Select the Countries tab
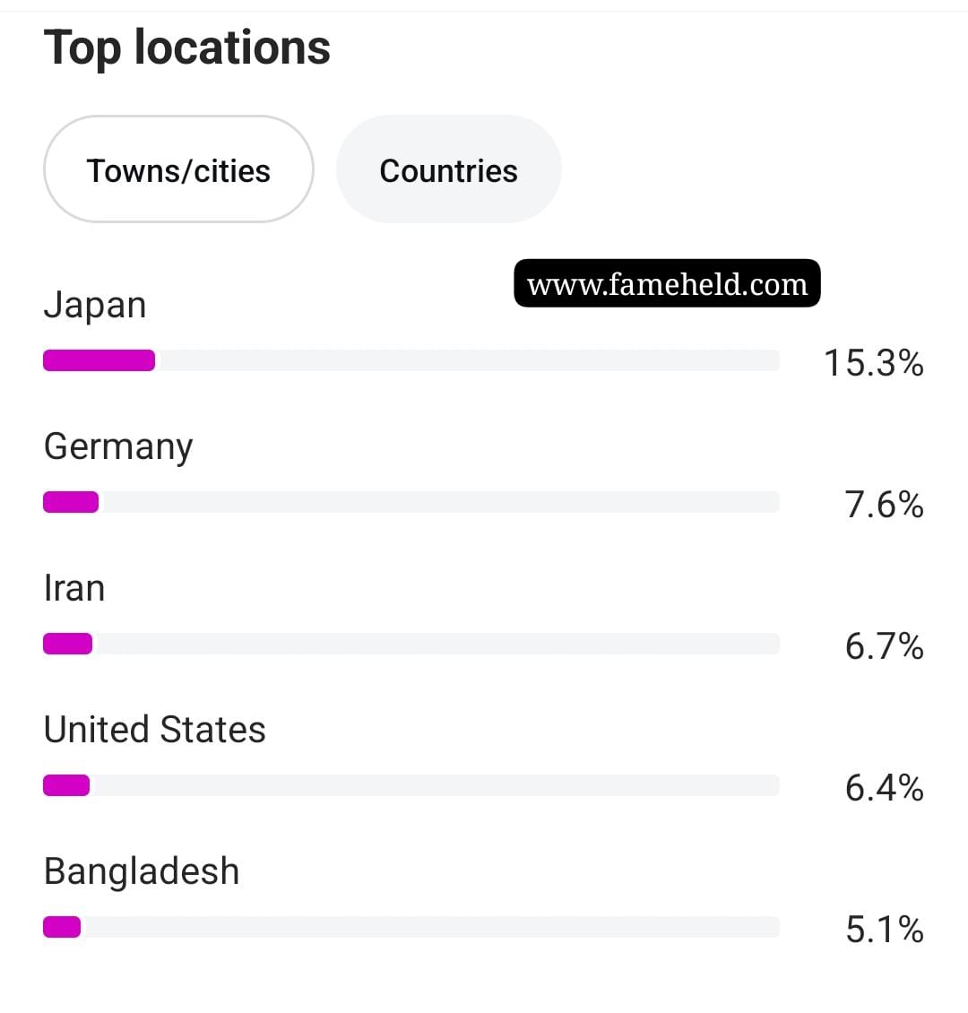The height and width of the screenshot is (1013, 968). coord(448,170)
